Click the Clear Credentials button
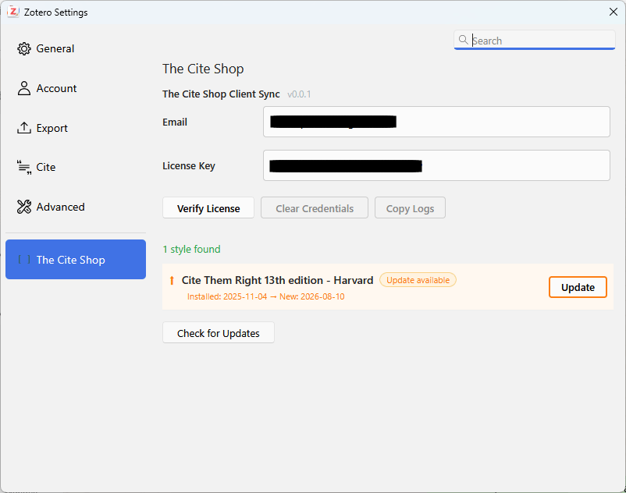This screenshot has width=626, height=493. [x=315, y=207]
